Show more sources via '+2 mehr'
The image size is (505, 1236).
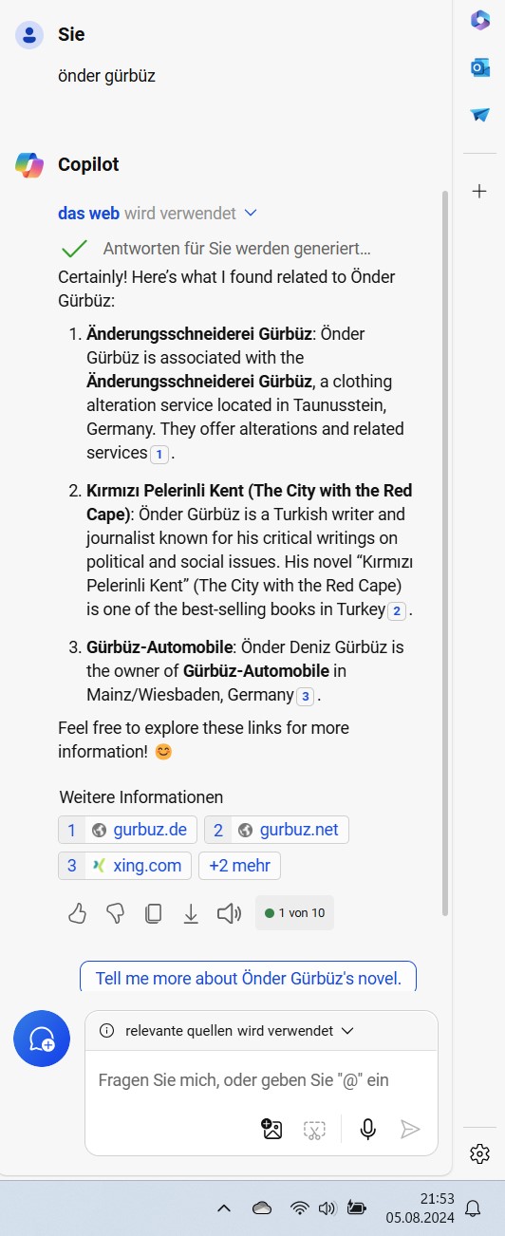pyautogui.click(x=239, y=866)
